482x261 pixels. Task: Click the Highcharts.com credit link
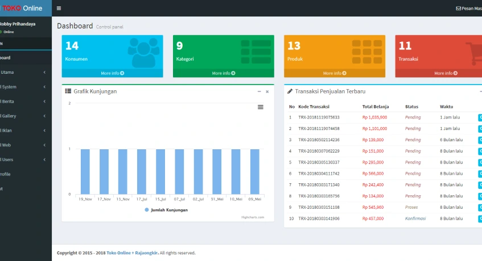[253, 217]
